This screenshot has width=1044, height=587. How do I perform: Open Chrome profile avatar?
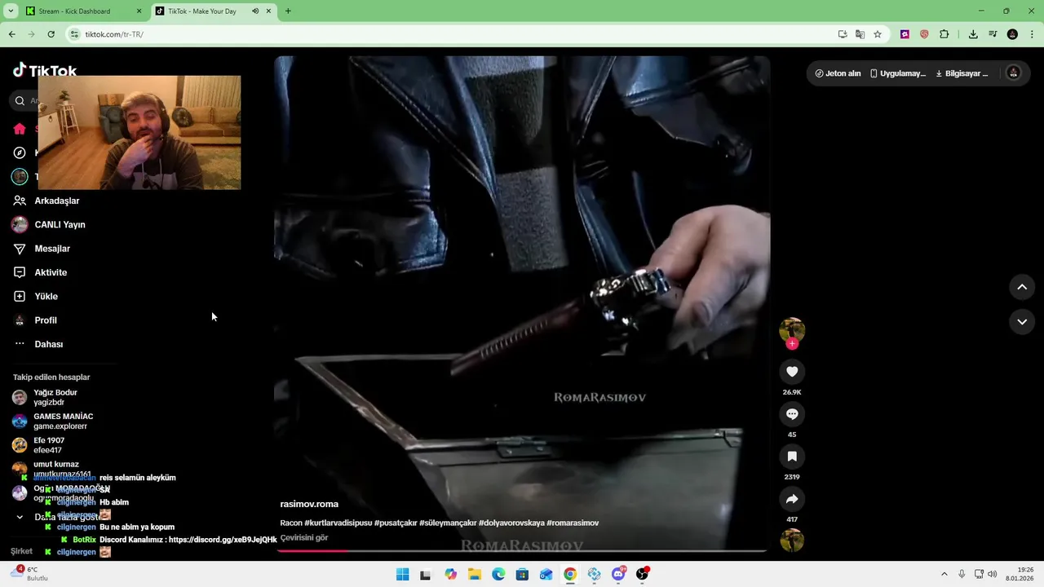[1012, 34]
